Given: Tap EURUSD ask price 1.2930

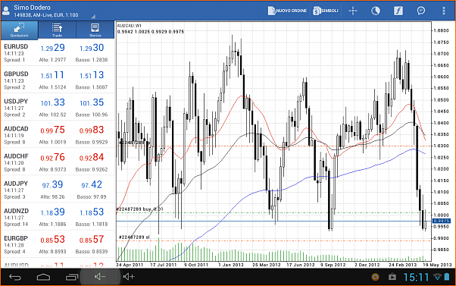Looking at the screenshot, I should coord(92,48).
